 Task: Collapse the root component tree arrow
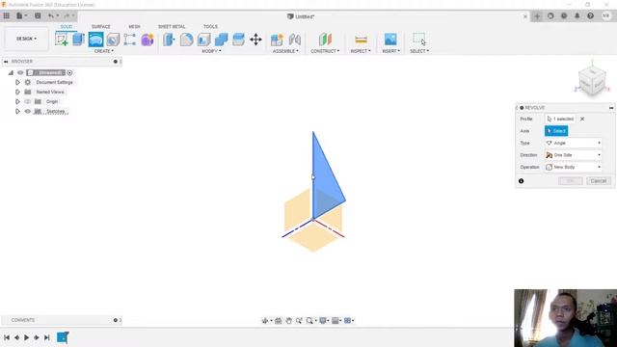pos(11,73)
